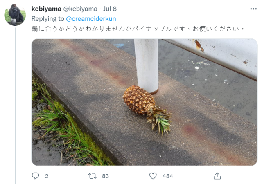262x184 pixels.
Task: Click the reply speech bubble icon
Action: point(35,176)
